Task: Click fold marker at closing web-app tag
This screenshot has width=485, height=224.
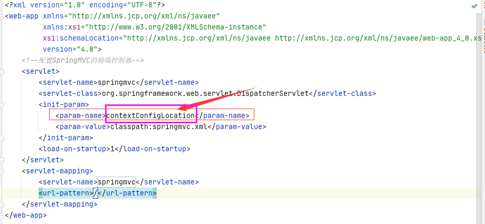Action: pos(2,216)
